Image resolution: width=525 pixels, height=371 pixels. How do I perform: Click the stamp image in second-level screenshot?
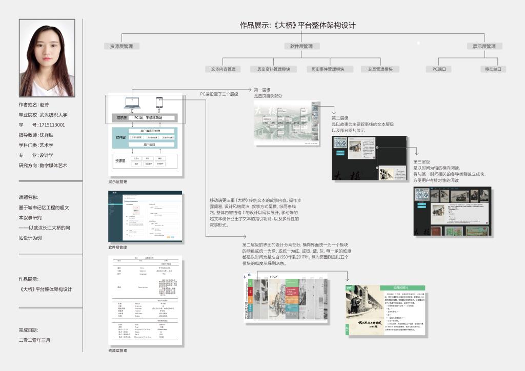tap(340, 142)
